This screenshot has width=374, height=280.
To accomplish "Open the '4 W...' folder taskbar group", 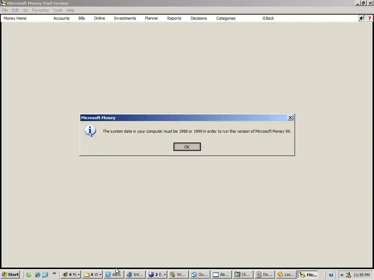I will click(92, 275).
